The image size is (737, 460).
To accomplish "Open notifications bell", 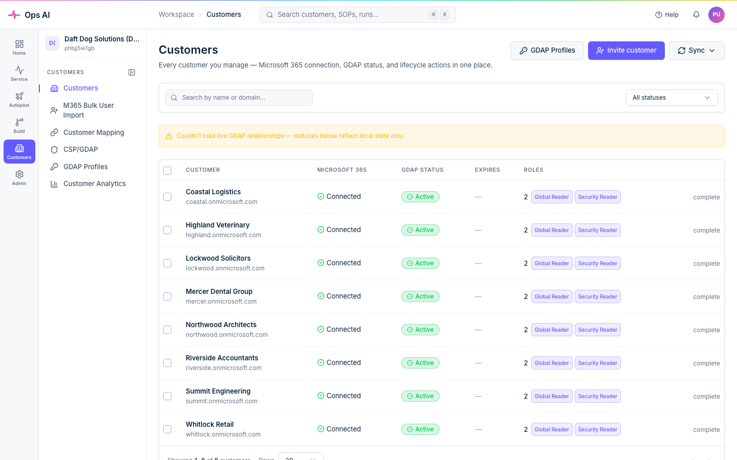I will click(696, 15).
